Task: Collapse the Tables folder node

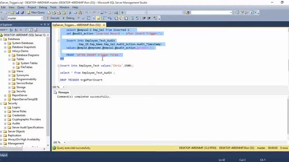Action: pos(9,59)
